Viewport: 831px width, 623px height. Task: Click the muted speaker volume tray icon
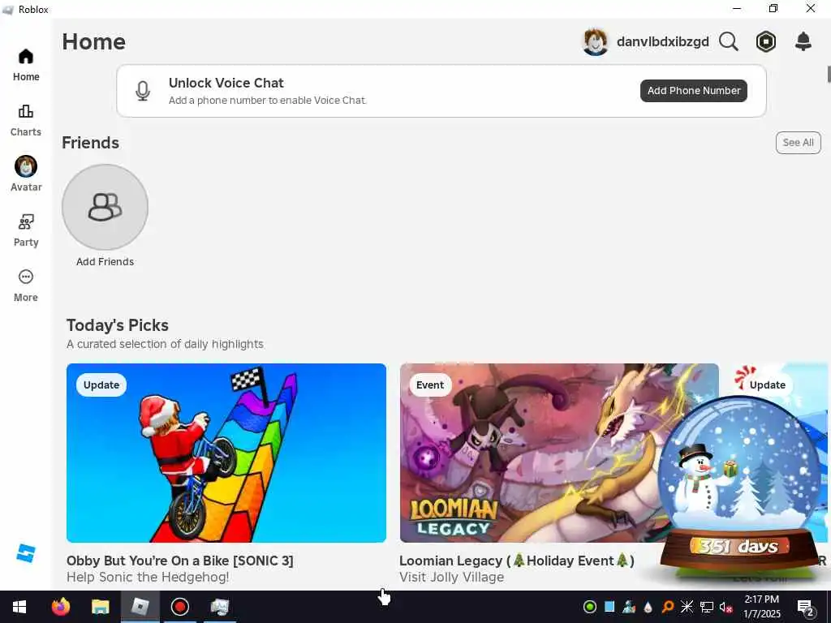(726, 607)
